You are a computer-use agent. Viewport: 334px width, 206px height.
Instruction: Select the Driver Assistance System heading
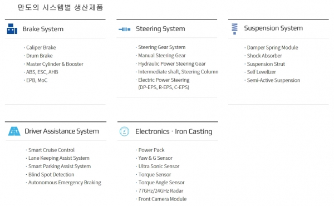pos(62,131)
